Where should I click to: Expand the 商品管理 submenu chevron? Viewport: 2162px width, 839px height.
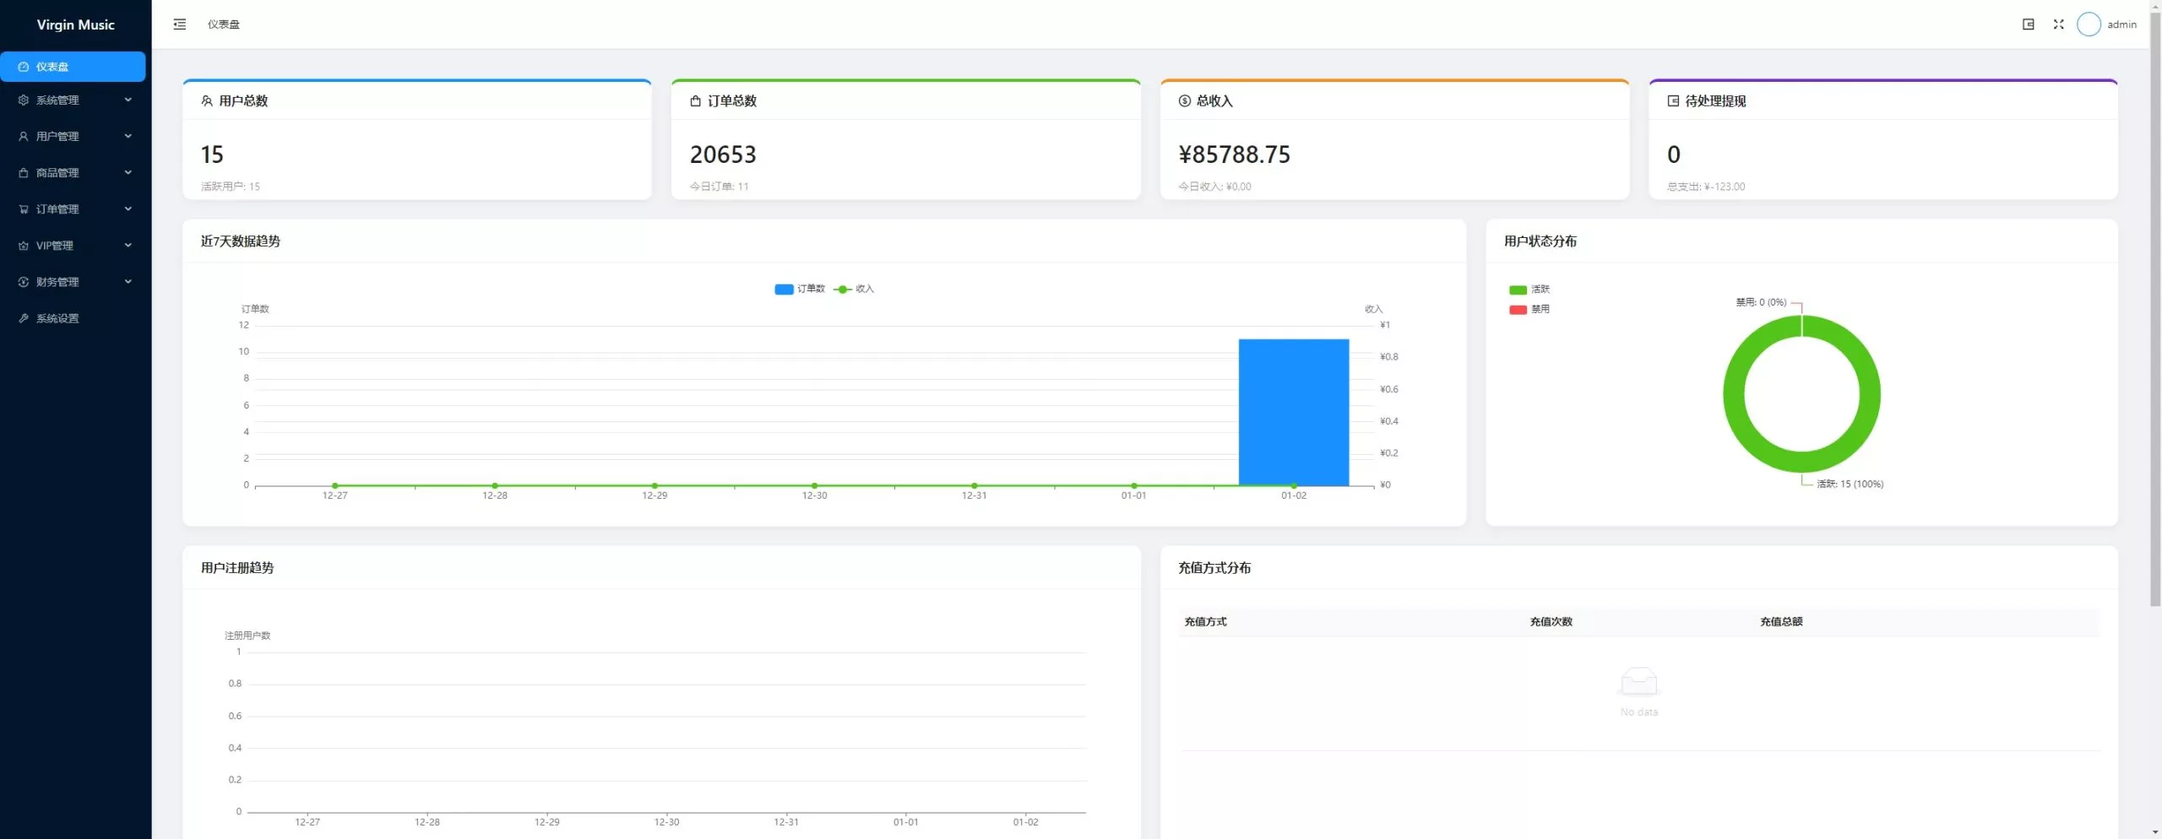click(x=128, y=172)
